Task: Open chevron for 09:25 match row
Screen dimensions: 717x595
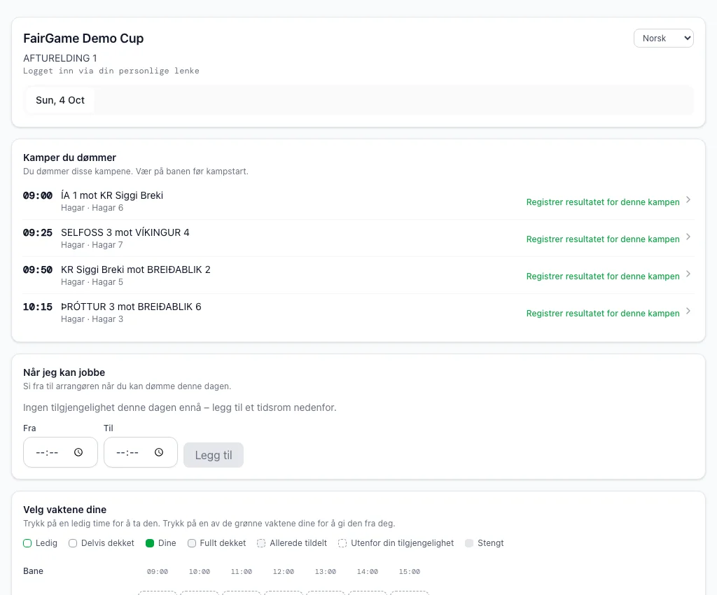Action: [x=688, y=237]
